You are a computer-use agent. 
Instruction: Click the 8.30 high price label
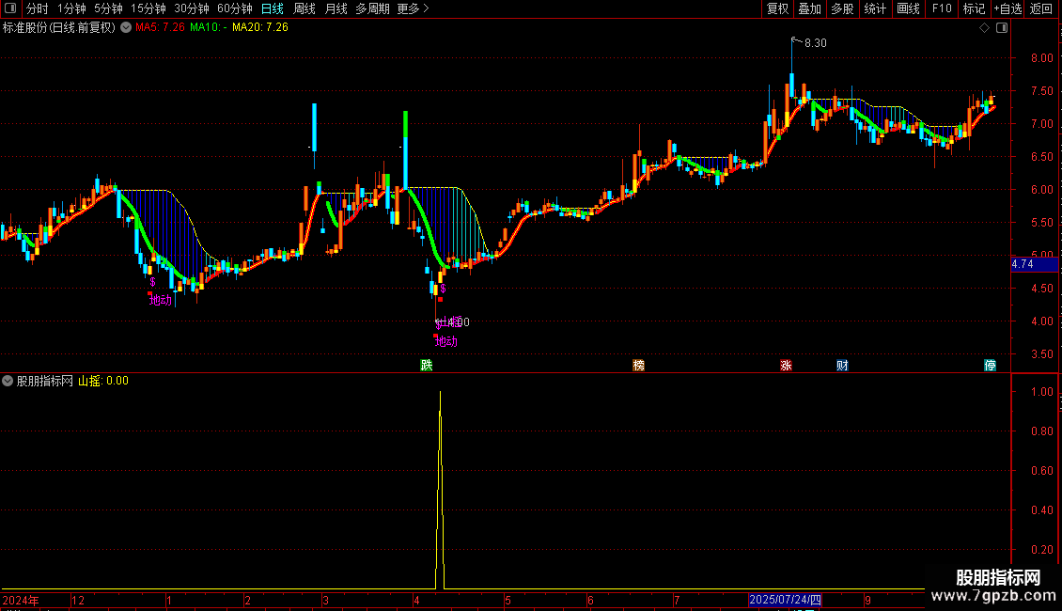coord(816,42)
